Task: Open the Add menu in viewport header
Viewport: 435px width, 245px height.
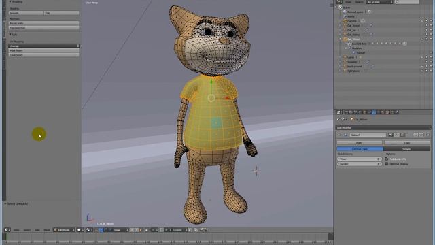Action: click(37, 230)
